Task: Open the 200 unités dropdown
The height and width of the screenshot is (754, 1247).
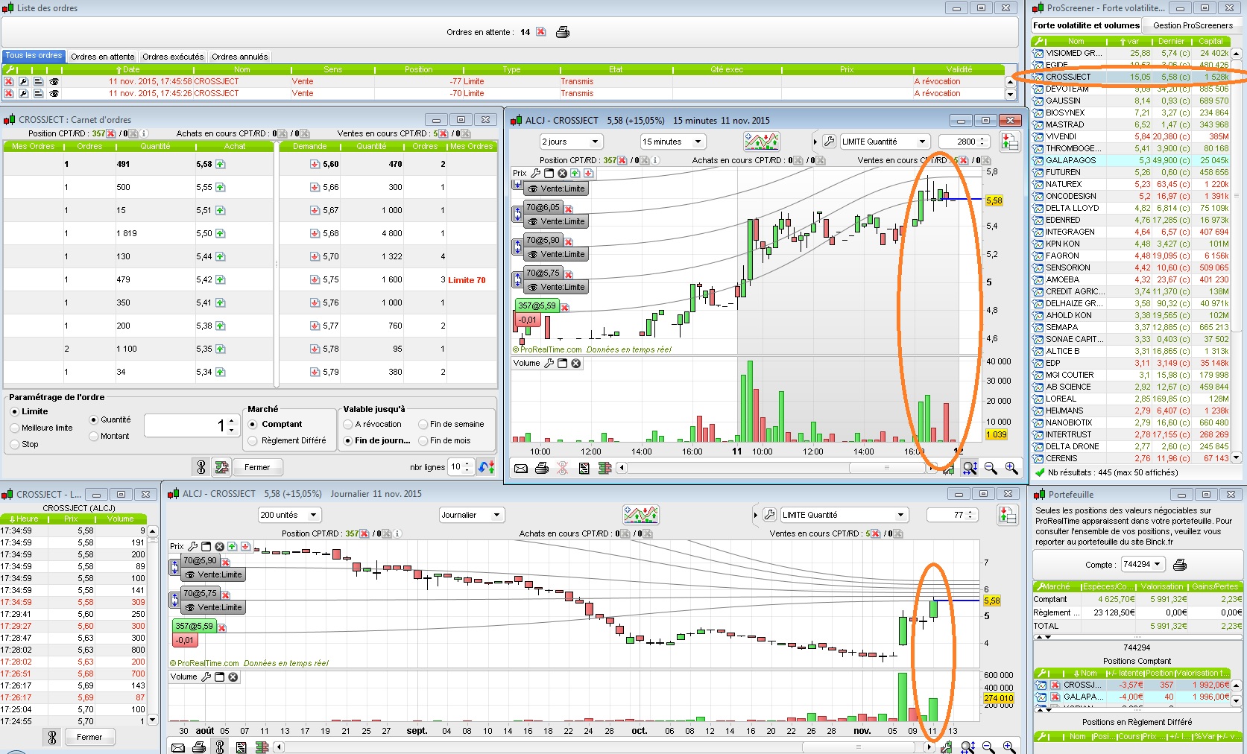Action: coord(289,515)
